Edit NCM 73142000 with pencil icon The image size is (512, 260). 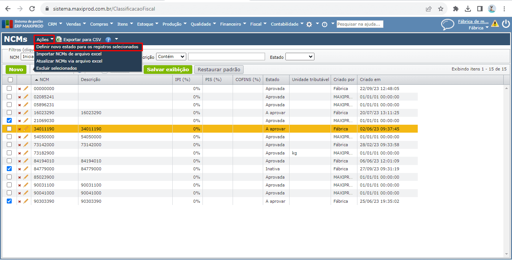(x=26, y=145)
